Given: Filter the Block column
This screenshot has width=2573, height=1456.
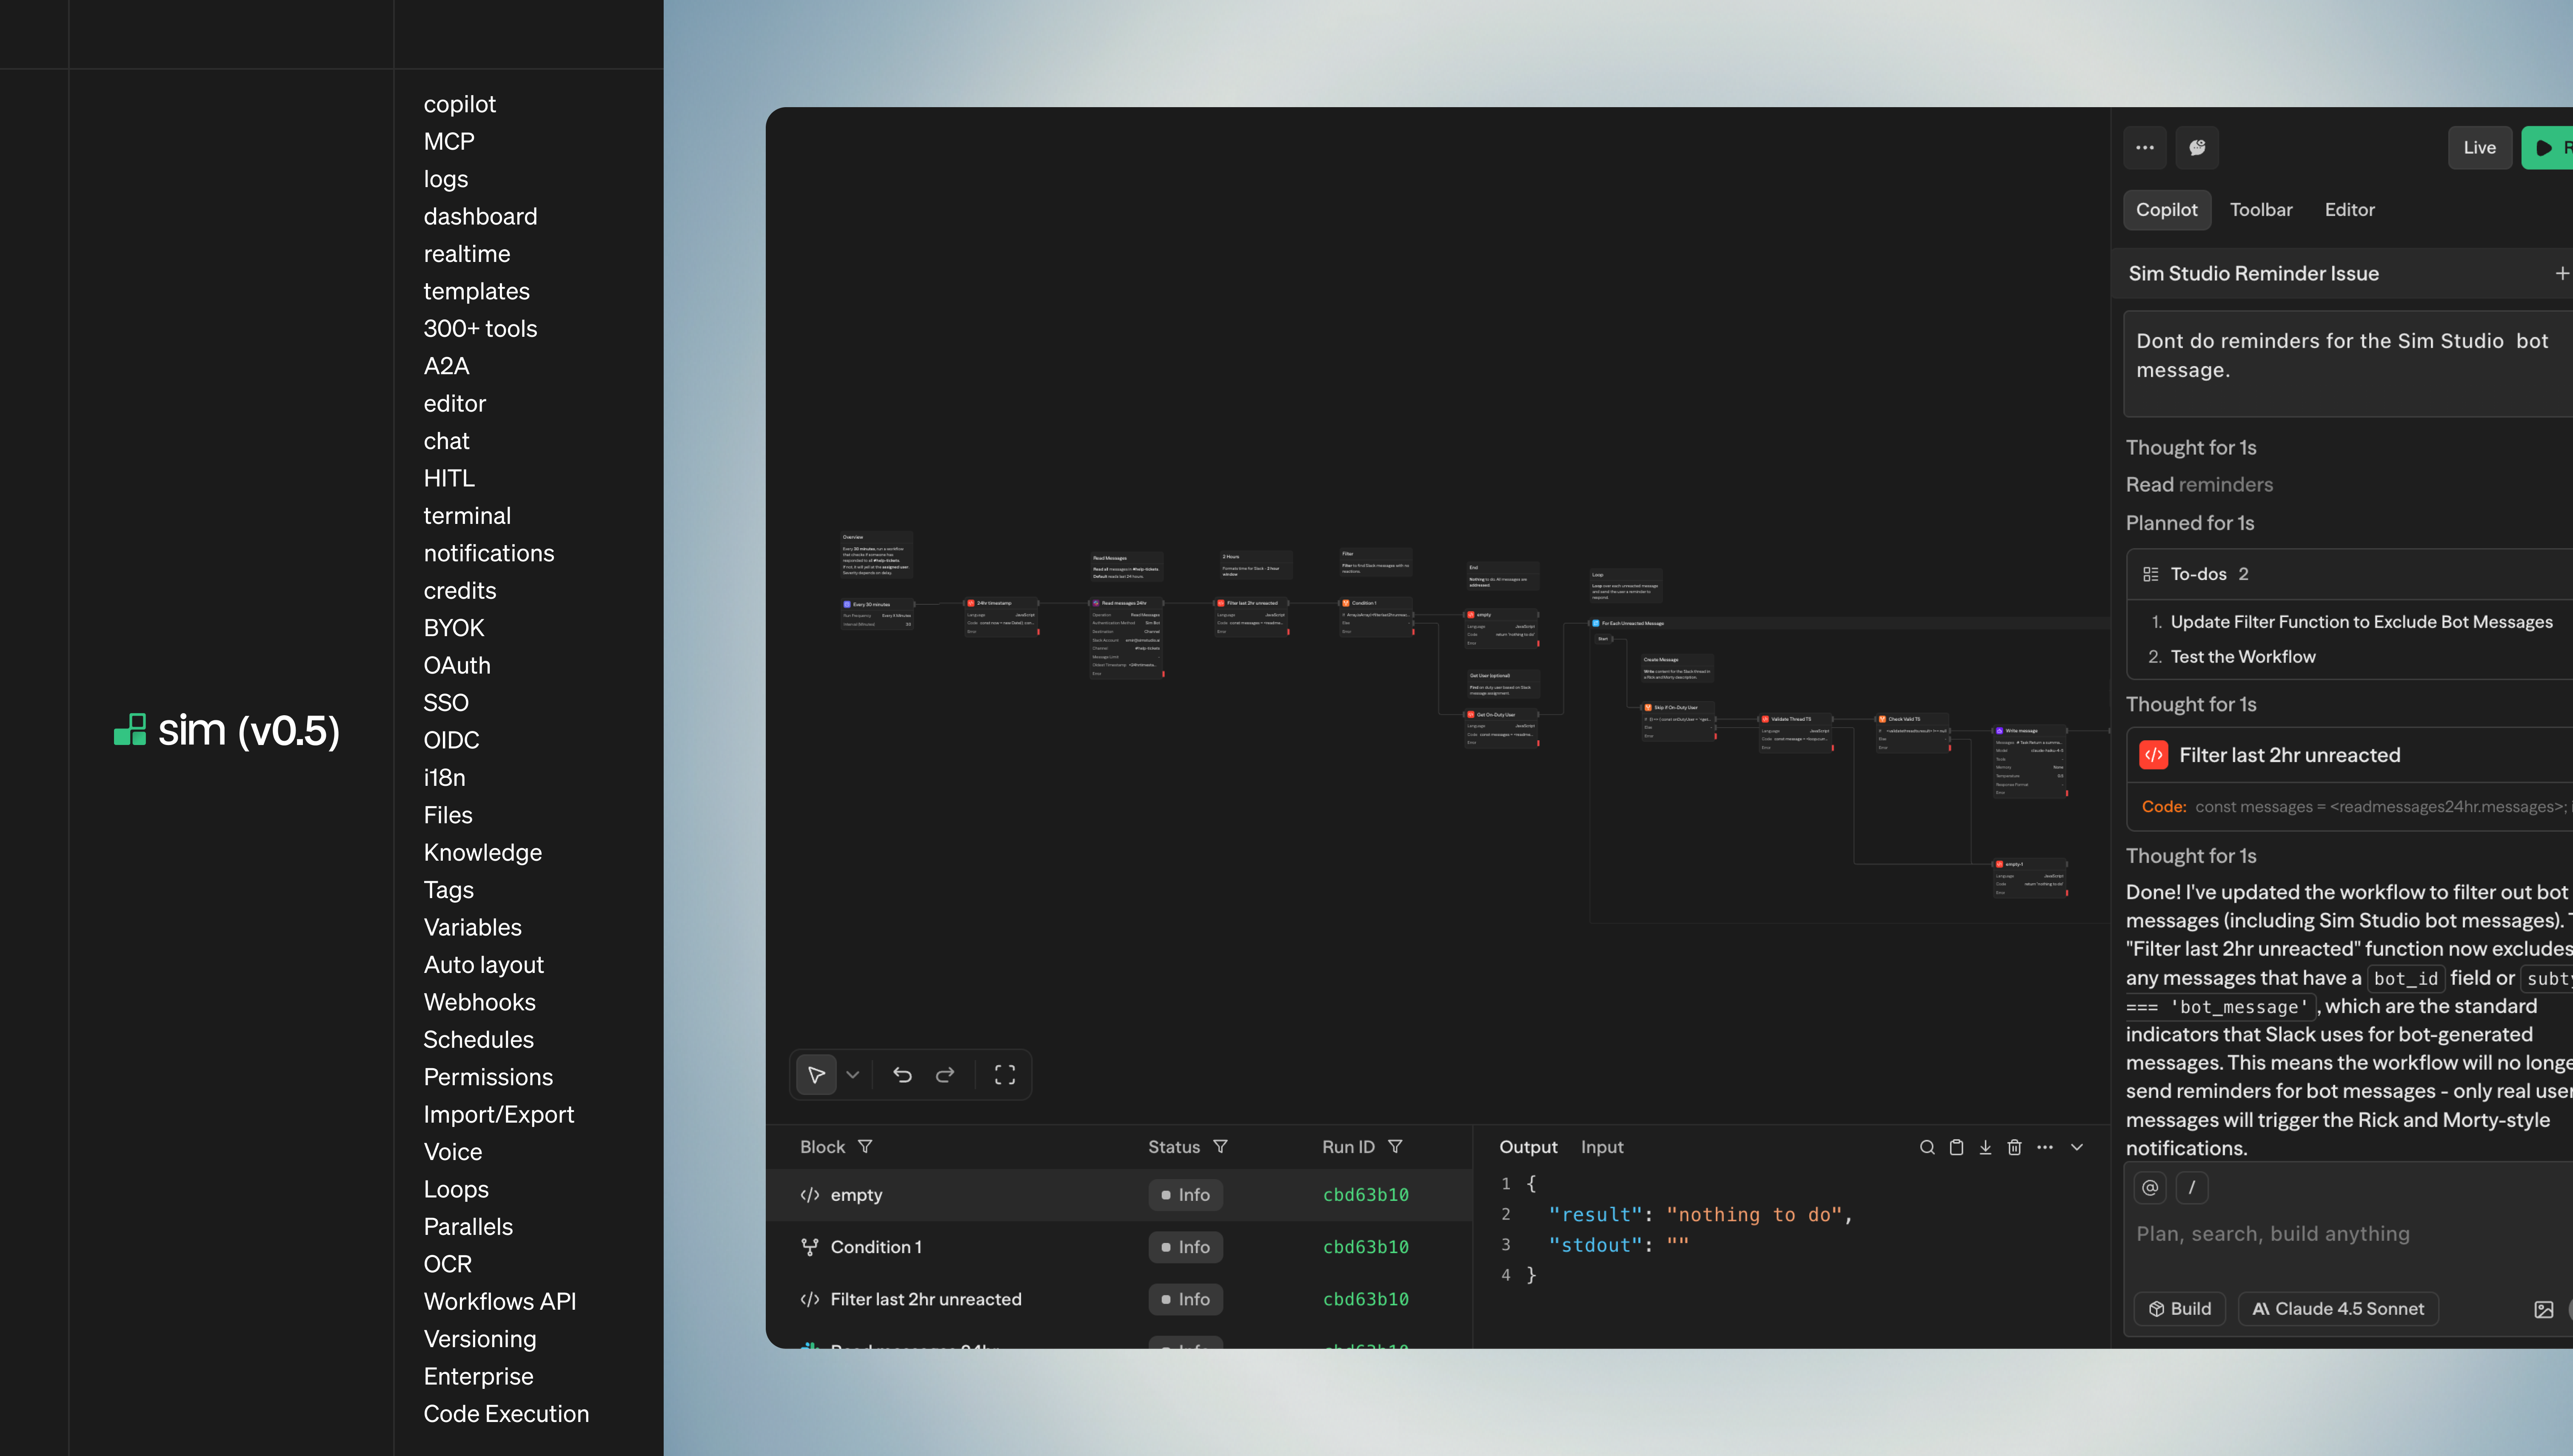Looking at the screenshot, I should pyautogui.click(x=864, y=1146).
